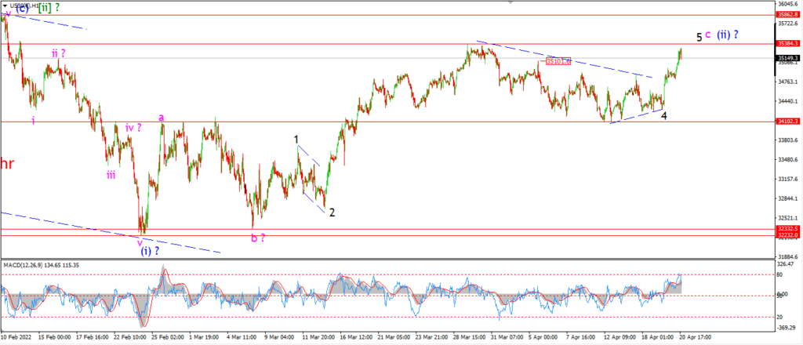Viewport: 803px width, 345px height.
Task: Click the red hr text label
Action: pos(6,164)
